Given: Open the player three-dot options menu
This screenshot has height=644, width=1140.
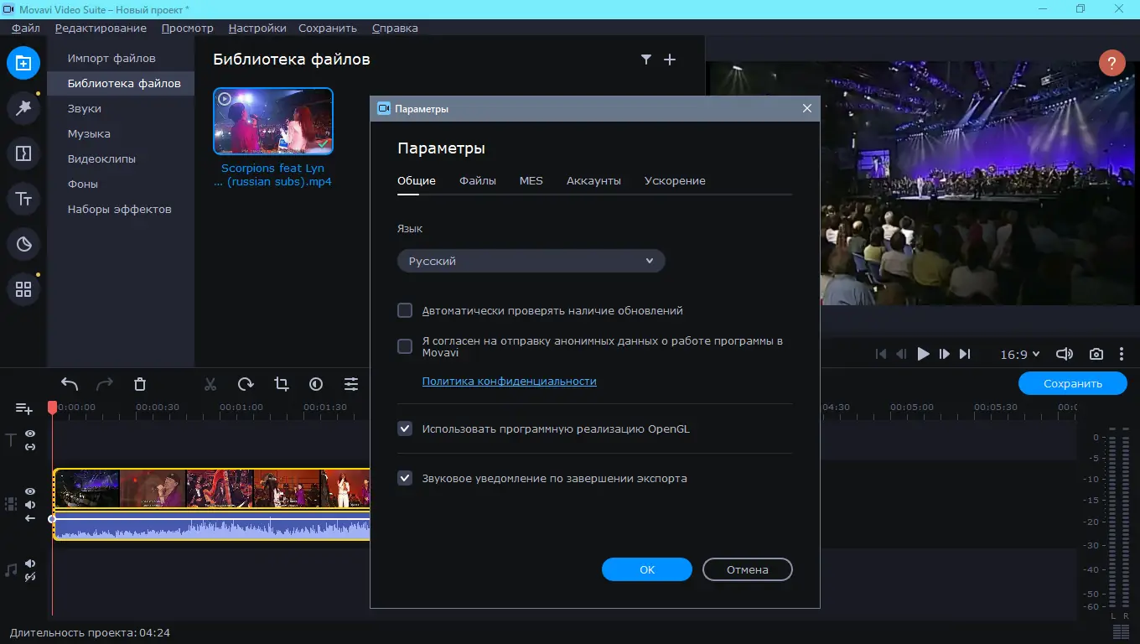Looking at the screenshot, I should pos(1120,354).
